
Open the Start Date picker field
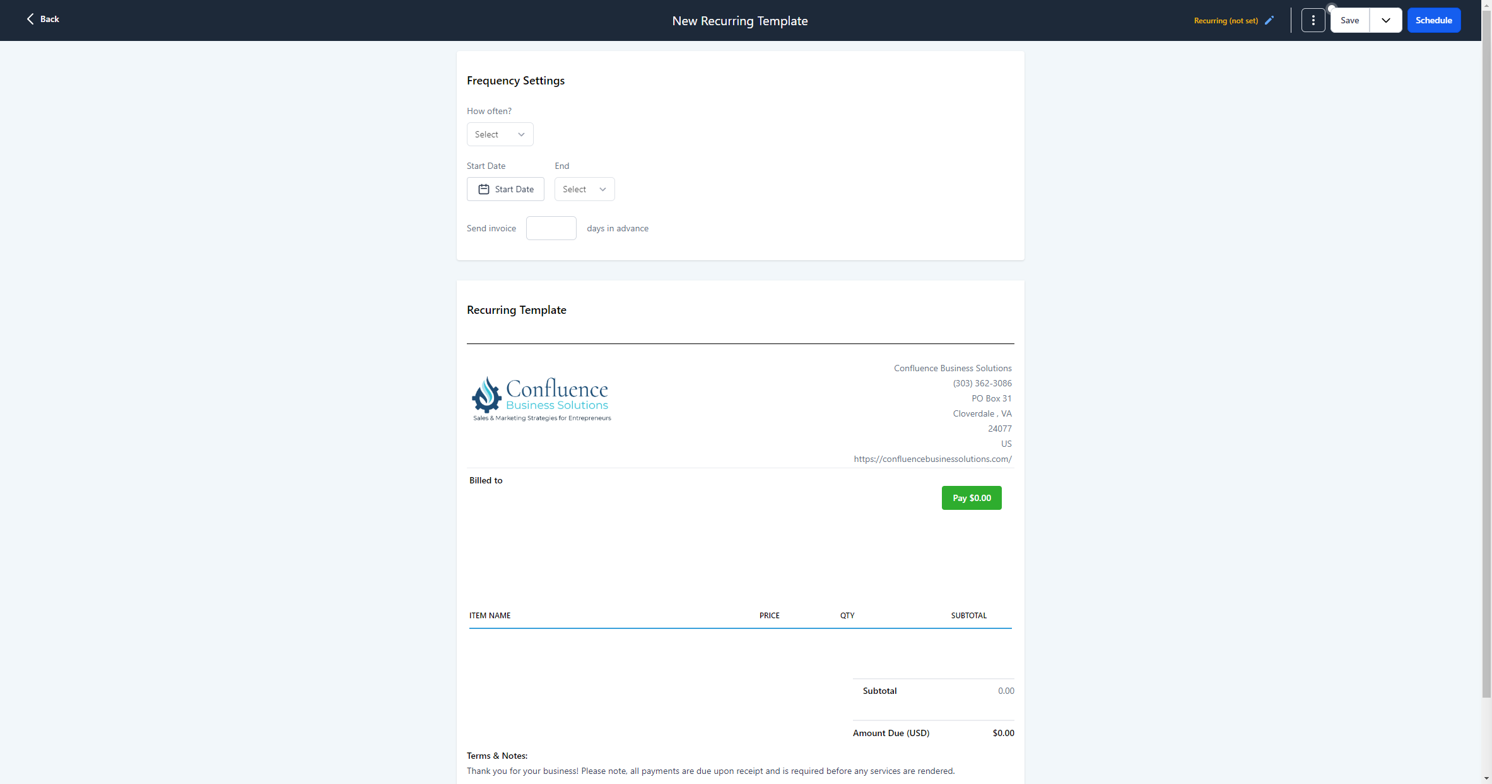[514, 189]
